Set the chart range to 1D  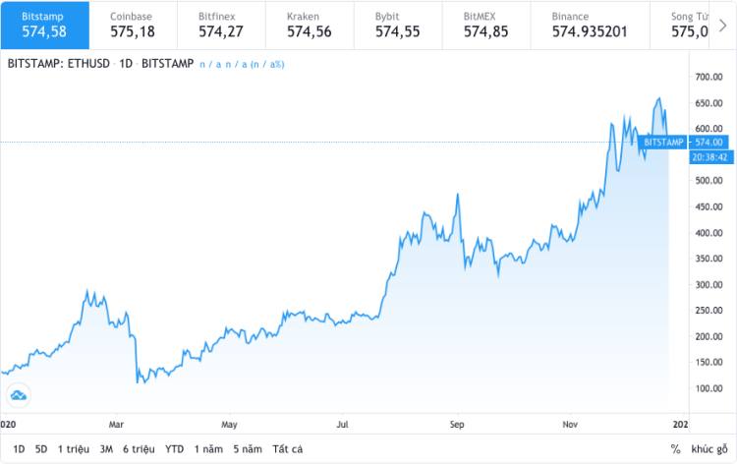pos(19,448)
